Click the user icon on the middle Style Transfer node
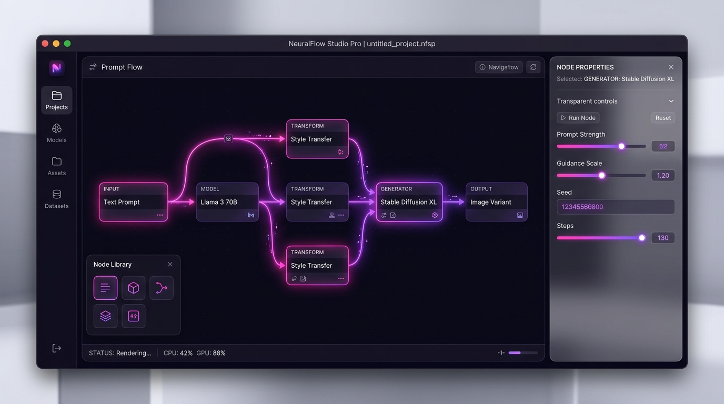The height and width of the screenshot is (404, 724). (x=331, y=215)
